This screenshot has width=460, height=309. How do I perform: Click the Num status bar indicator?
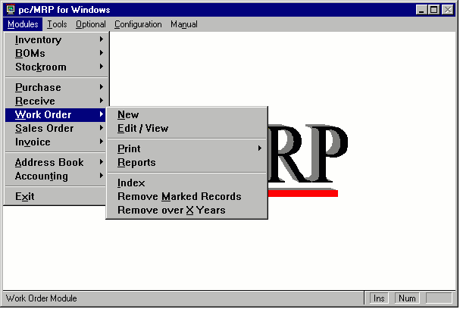pos(407,298)
